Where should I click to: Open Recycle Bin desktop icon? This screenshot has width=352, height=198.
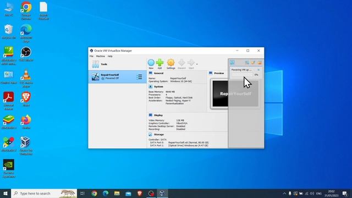9,32
